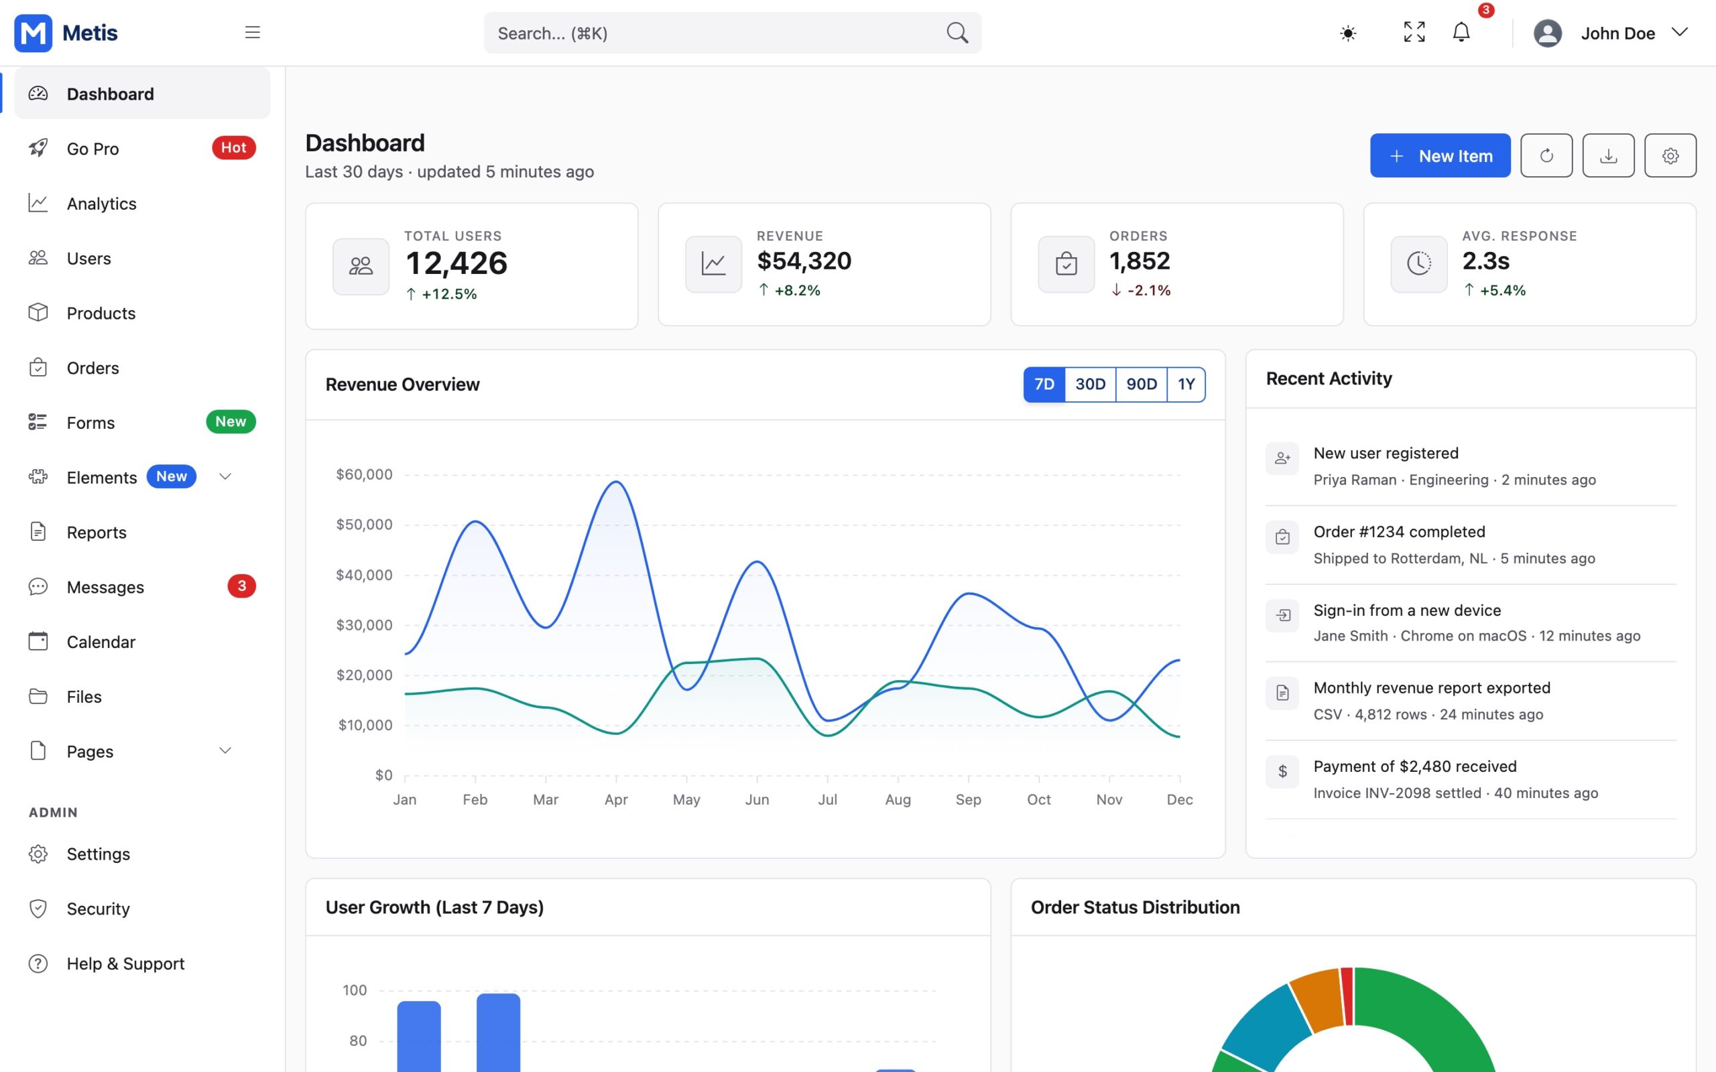This screenshot has width=1716, height=1072.
Task: Click the Order #1234 completed entry
Action: (x=1471, y=545)
